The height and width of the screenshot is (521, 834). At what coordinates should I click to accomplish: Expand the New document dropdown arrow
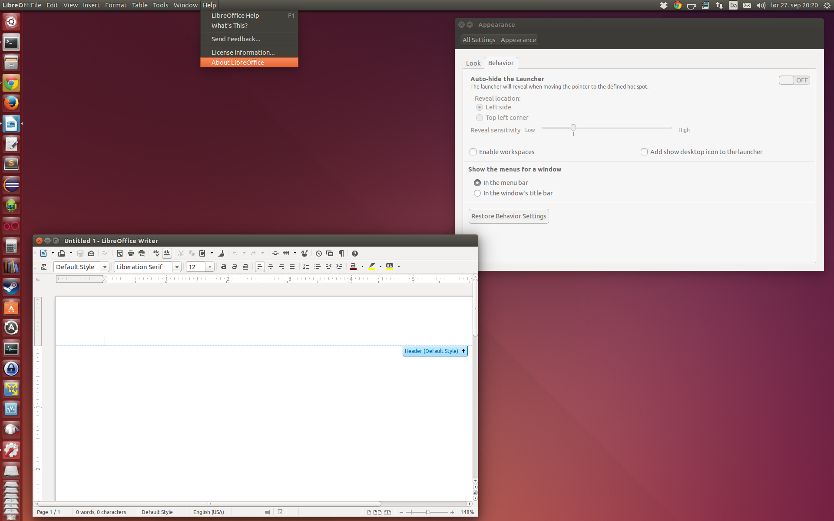(53, 254)
